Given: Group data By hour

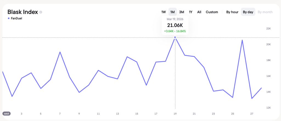Looking at the screenshot, I should 232,12.
